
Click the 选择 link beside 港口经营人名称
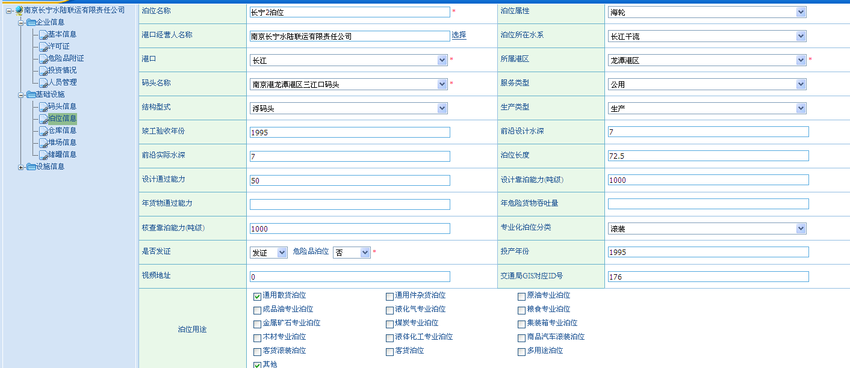click(x=459, y=35)
